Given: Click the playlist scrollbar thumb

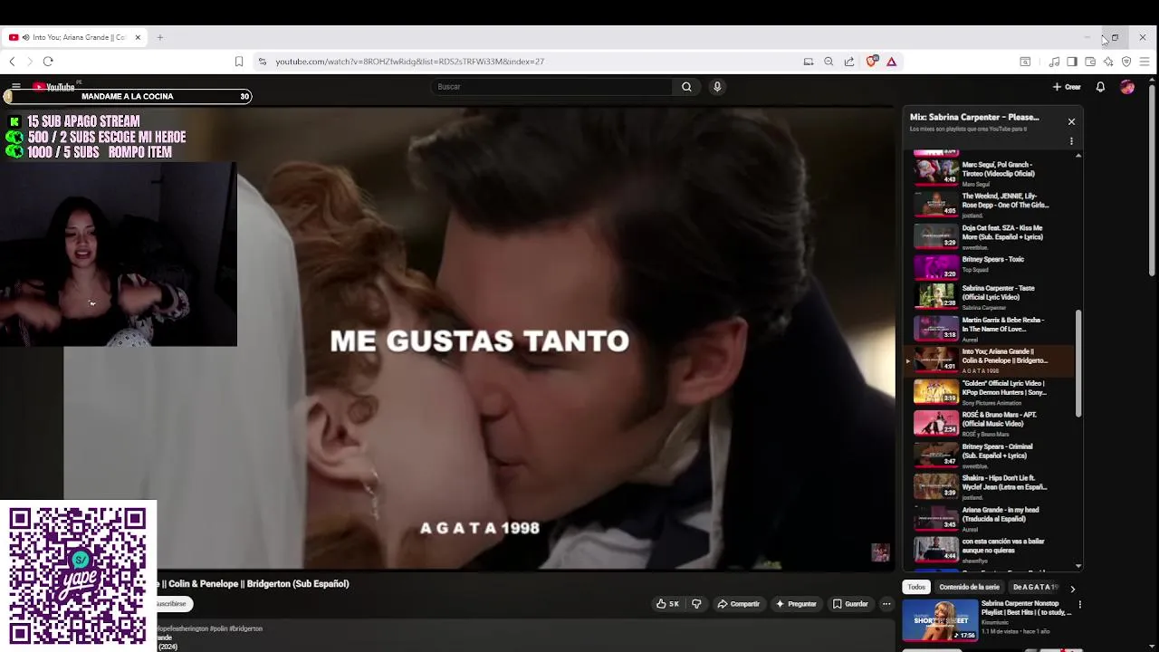Looking at the screenshot, I should point(1078,364).
